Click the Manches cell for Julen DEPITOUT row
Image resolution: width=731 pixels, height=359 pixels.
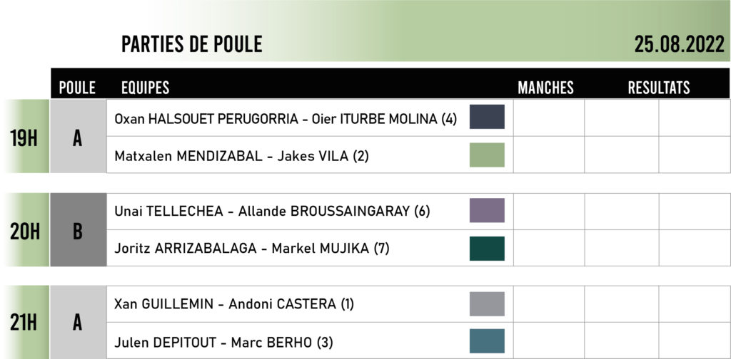point(549,340)
